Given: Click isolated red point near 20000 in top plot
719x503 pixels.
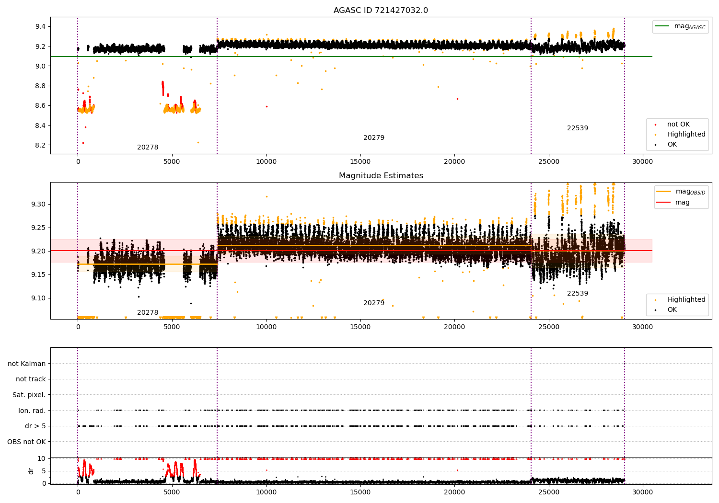Looking at the screenshot, I should point(457,99).
